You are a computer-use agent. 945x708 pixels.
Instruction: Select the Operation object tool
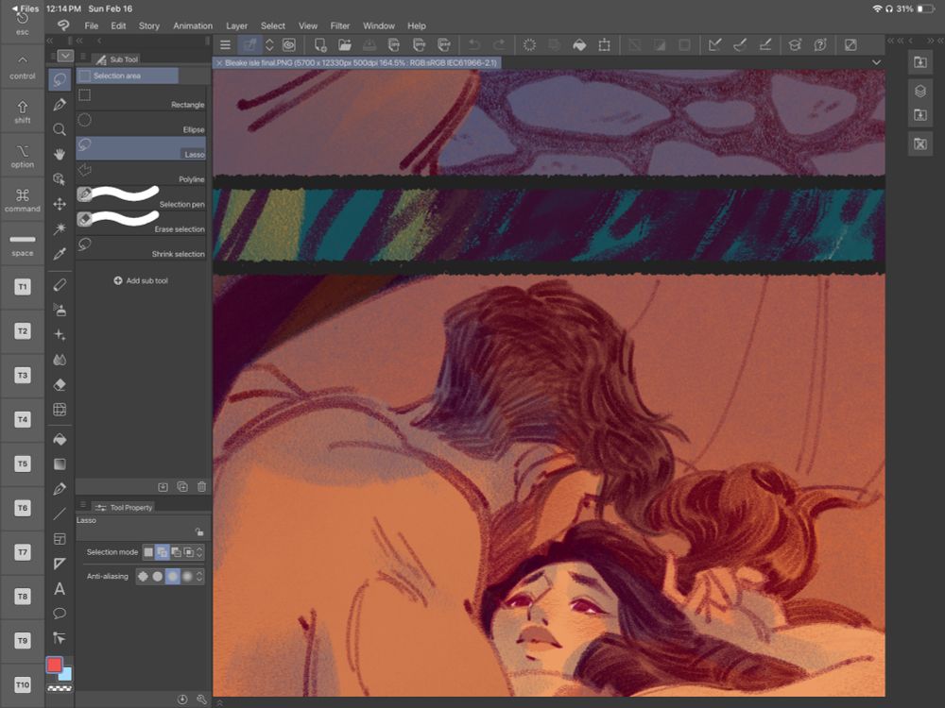pyautogui.click(x=59, y=178)
